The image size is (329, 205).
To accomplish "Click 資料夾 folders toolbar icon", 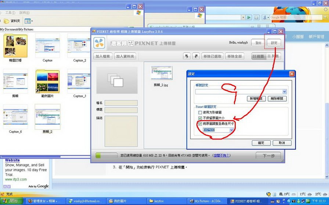I will [12, 21].
